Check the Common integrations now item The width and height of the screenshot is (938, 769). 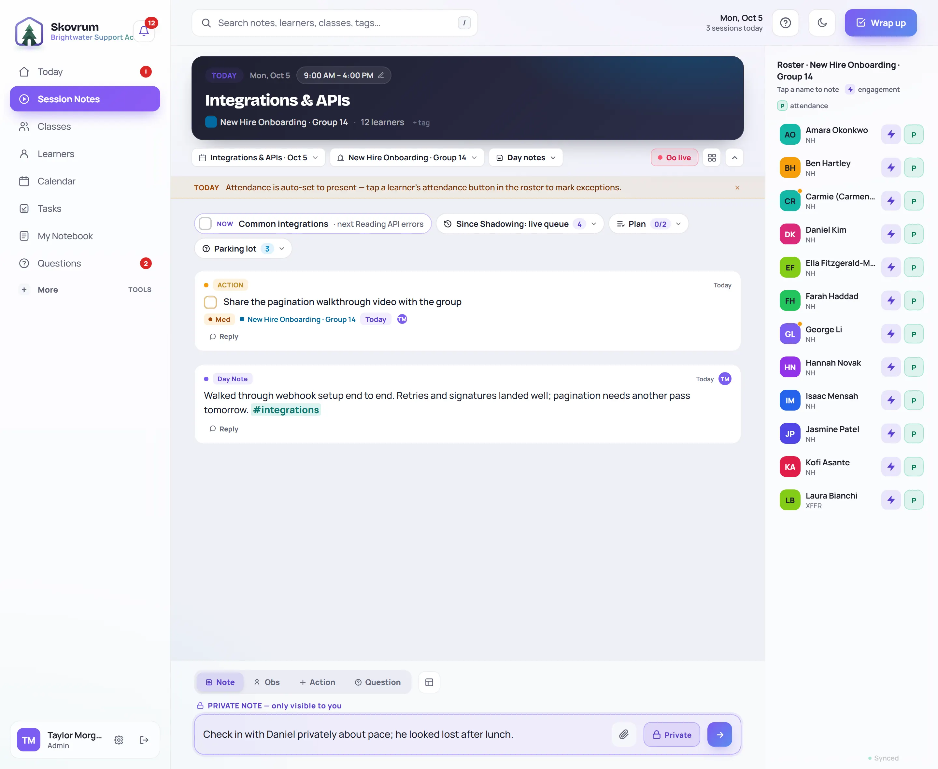point(206,224)
